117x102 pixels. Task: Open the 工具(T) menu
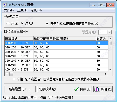pyautogui.click(x=22, y=10)
